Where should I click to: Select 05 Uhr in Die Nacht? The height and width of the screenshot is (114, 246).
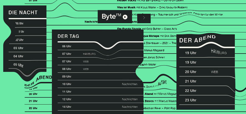click(18, 65)
